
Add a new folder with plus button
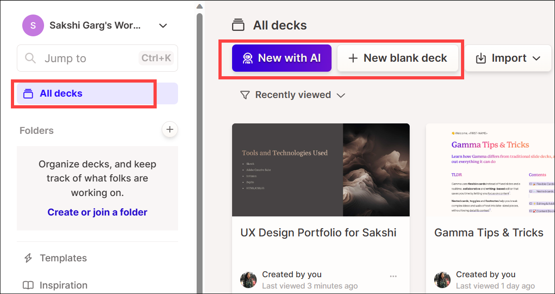coord(170,130)
